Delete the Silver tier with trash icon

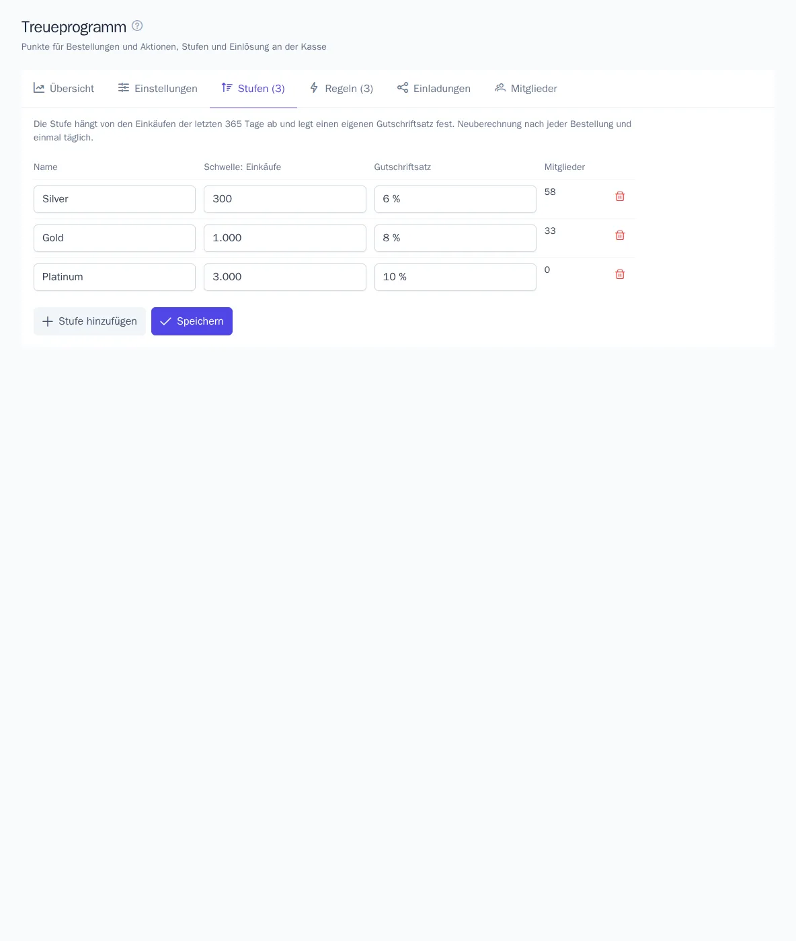pos(620,196)
